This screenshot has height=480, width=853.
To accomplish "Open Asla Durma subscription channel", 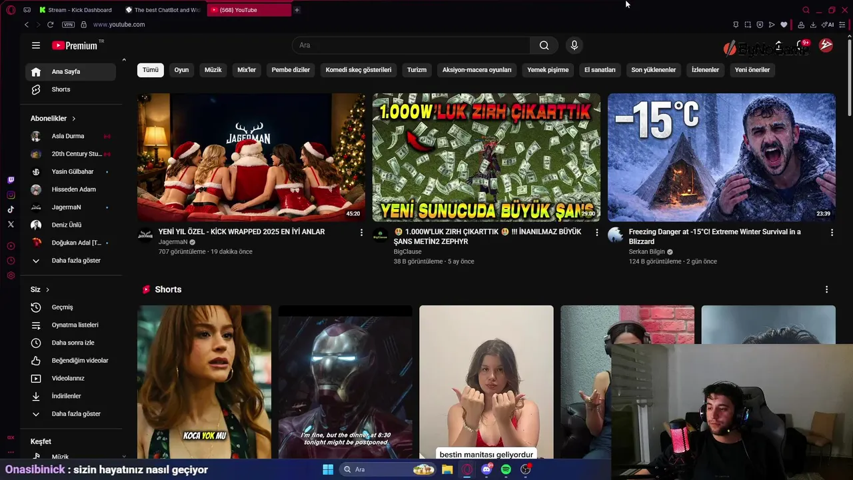I will [x=71, y=136].
